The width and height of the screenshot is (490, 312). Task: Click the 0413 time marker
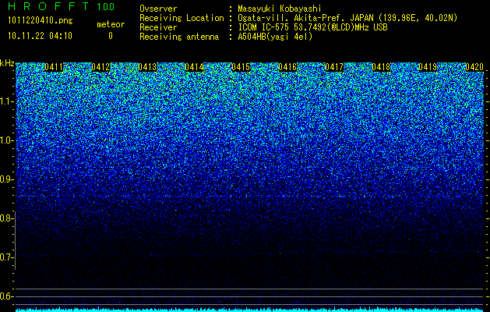tap(147, 67)
